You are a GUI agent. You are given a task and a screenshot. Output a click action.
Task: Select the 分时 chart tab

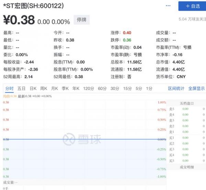(x=9, y=89)
